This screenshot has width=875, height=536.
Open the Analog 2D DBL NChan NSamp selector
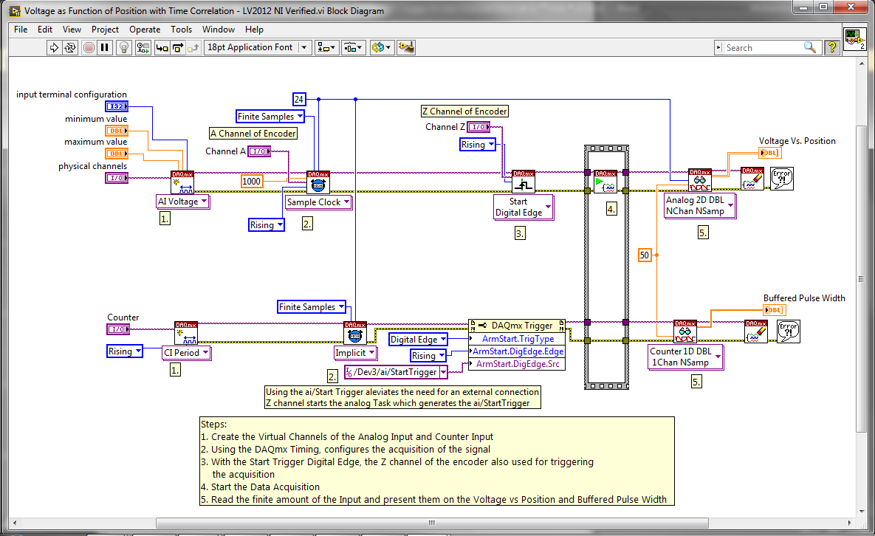tap(700, 205)
